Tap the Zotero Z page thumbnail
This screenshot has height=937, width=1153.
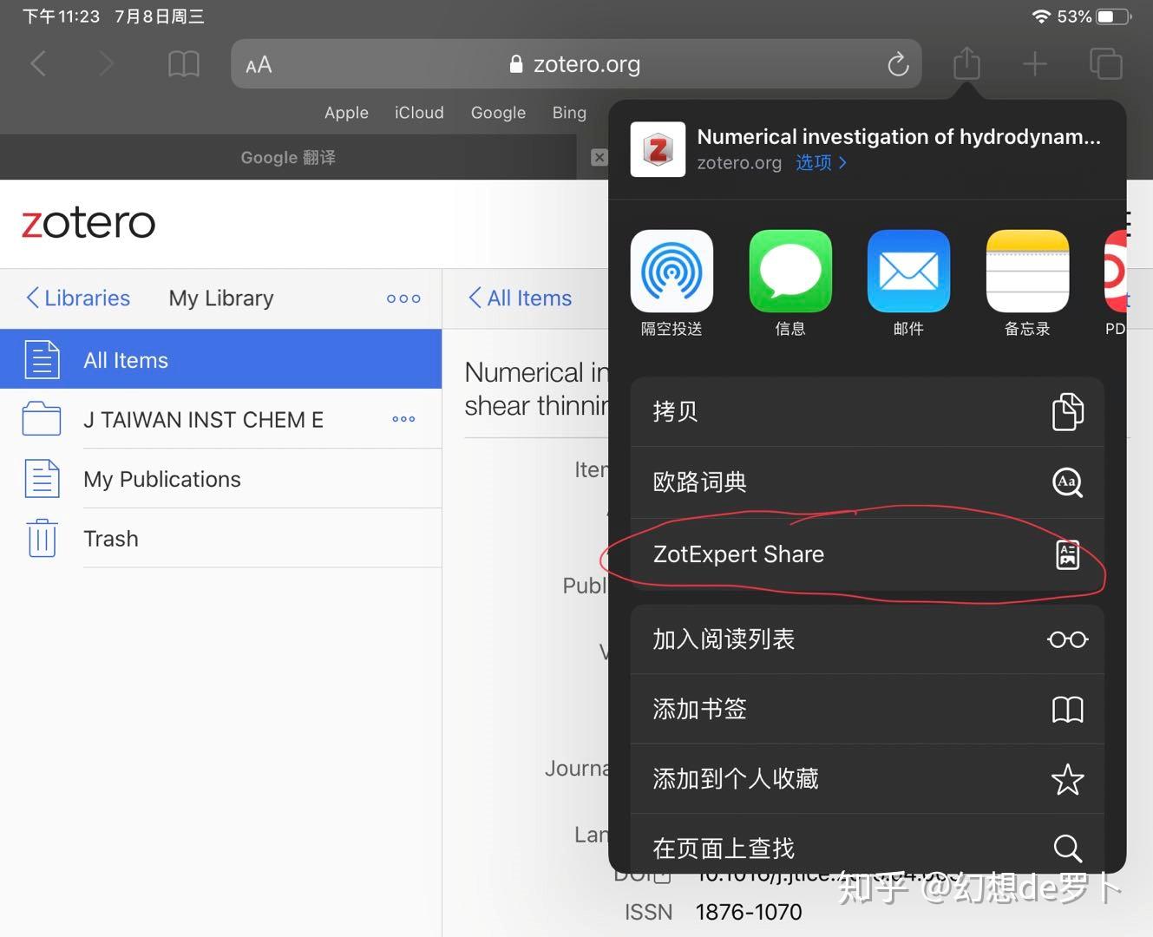point(658,149)
